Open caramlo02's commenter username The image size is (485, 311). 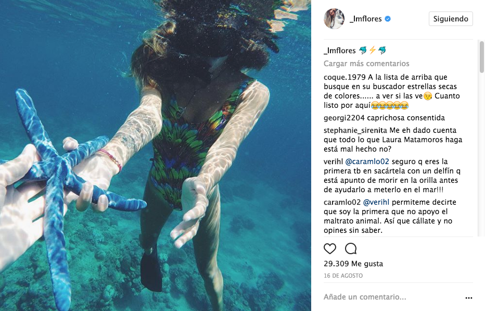342,202
